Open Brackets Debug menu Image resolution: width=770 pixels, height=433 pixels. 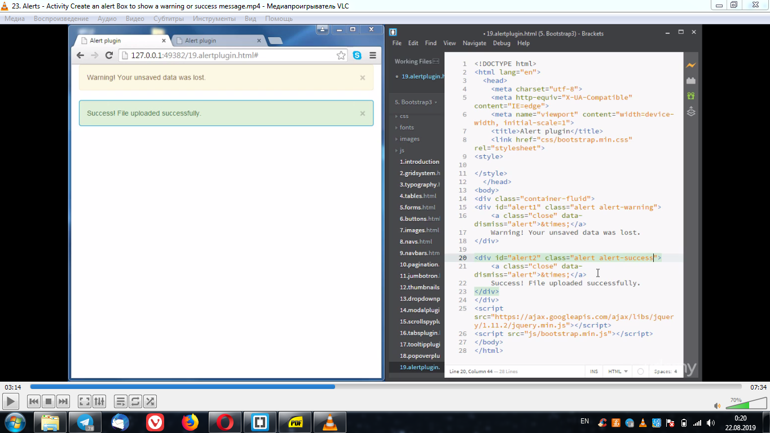pyautogui.click(x=501, y=43)
